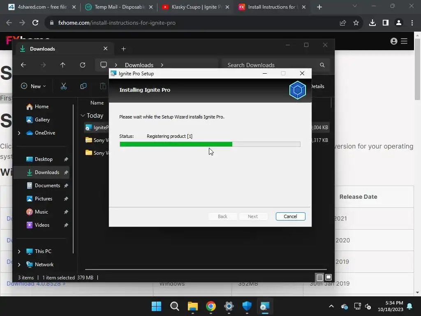This screenshot has height=316, width=421.
Task: Collapse the Today group
Action: coord(83,115)
